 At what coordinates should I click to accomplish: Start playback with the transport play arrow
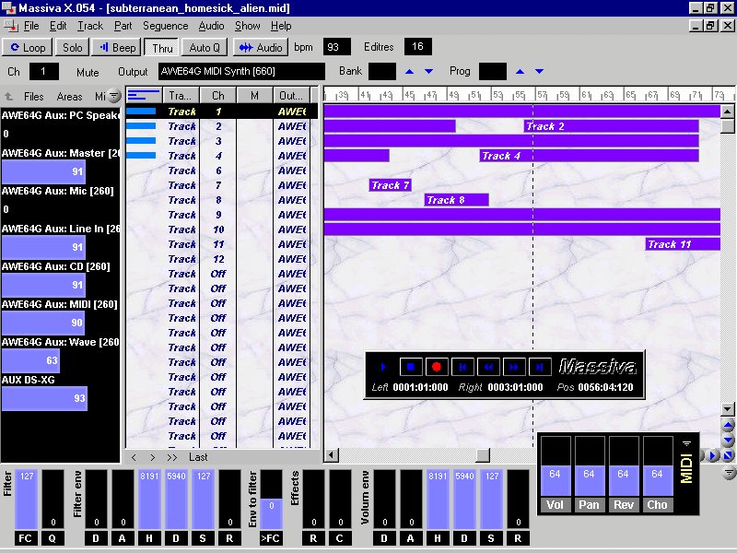(x=383, y=367)
